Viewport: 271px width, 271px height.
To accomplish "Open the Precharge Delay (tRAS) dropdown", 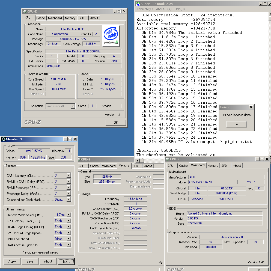I will [69, 193].
